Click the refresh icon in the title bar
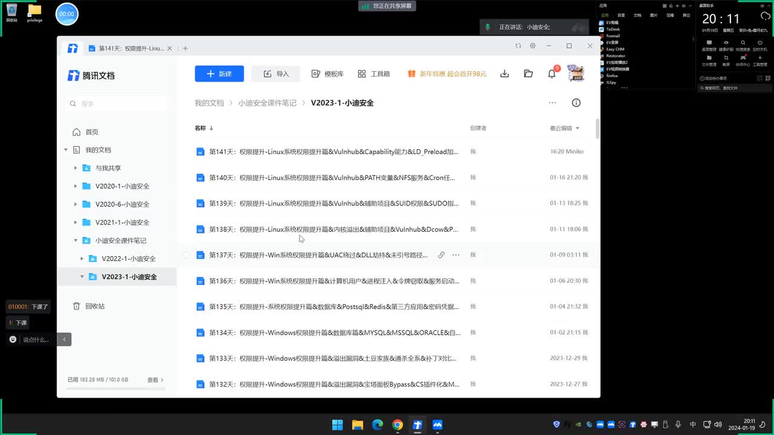The height and width of the screenshot is (435, 774). coord(518,46)
